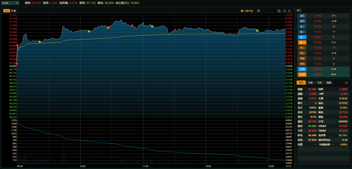Screen dimensions: 352x169
Task: Click the 卖四 price 97.080
Action: (318, 21)
